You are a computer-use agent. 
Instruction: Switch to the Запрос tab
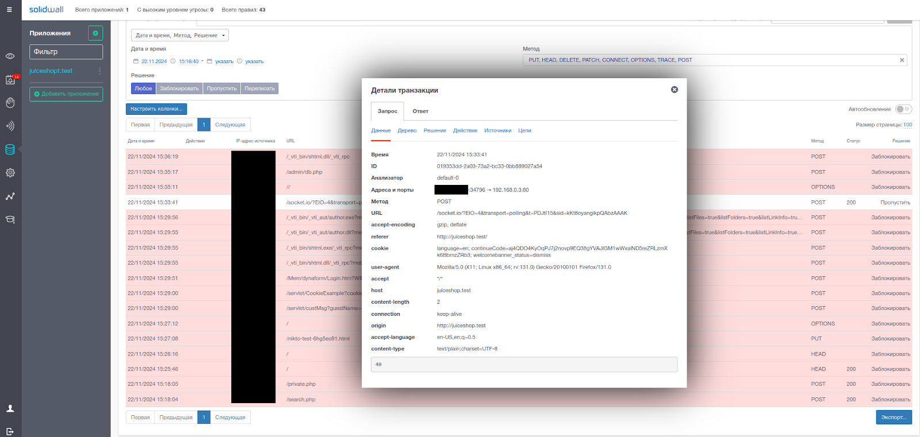(x=388, y=111)
